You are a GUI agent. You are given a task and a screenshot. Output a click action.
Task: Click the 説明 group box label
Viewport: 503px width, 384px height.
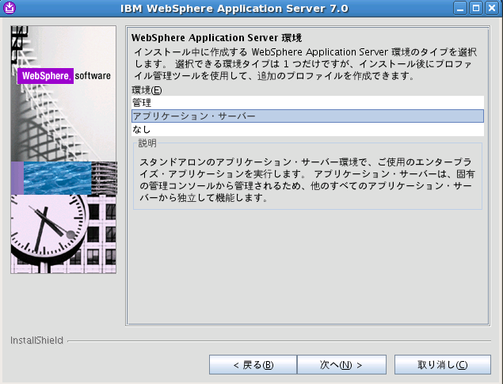(x=147, y=143)
